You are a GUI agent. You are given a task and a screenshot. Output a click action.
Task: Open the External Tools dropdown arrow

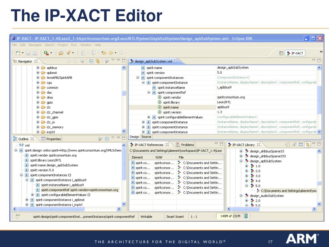[x=51, y=53]
